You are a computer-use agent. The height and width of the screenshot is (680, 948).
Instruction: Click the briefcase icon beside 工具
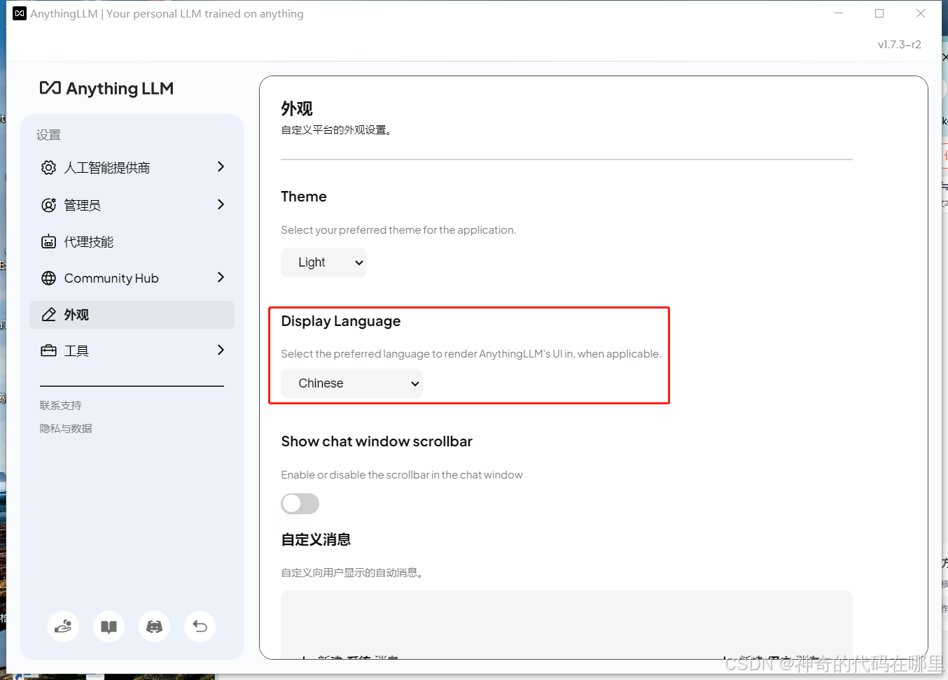click(x=48, y=350)
